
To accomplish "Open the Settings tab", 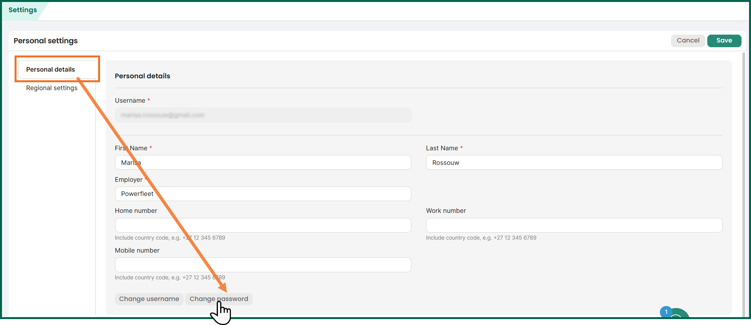I will coord(23,10).
